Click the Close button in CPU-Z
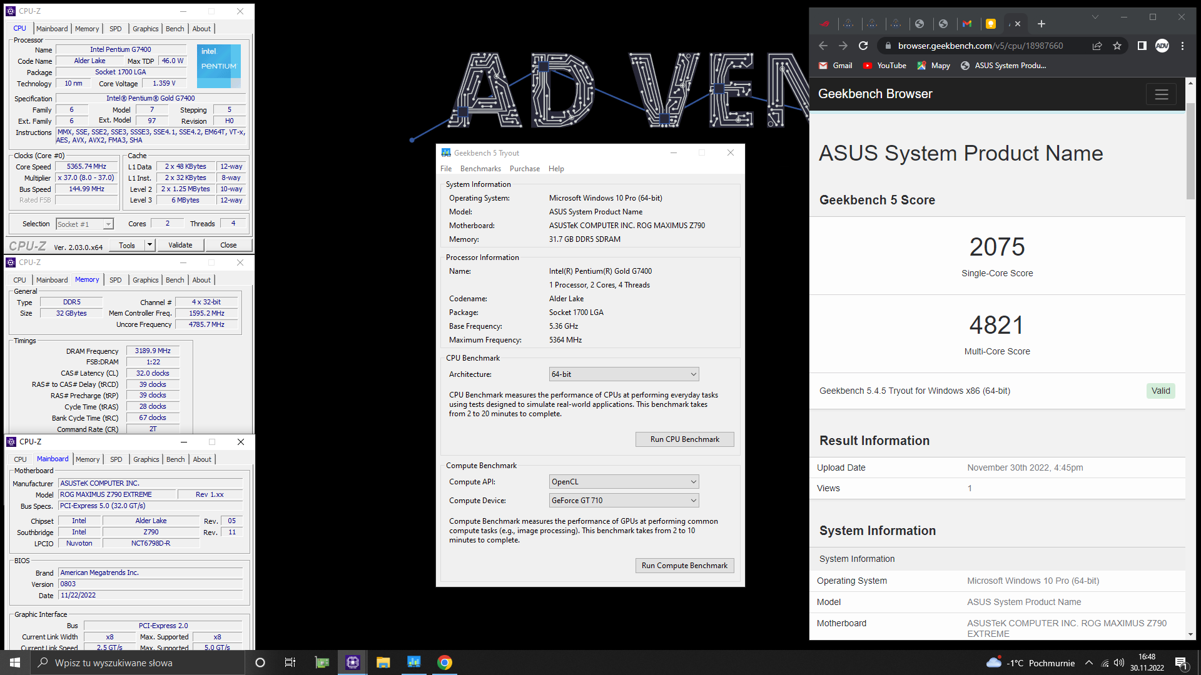This screenshot has width=1201, height=675. 228,245
